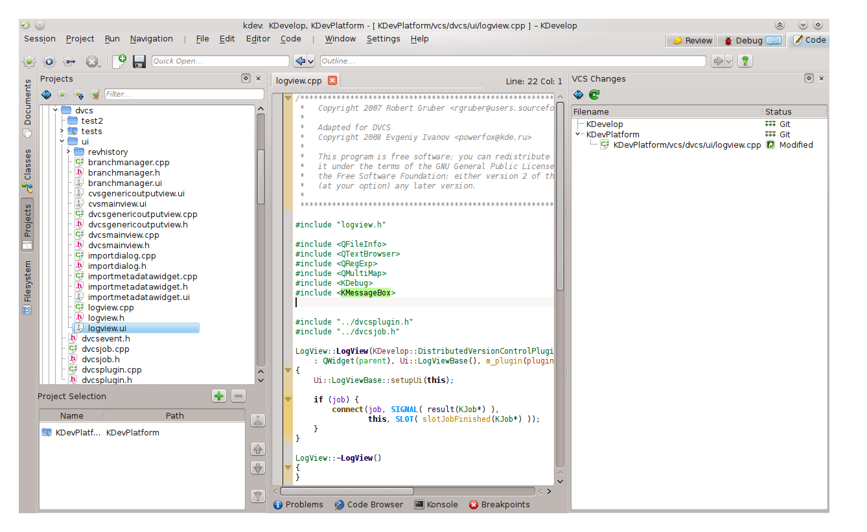Toggle the Problems tool view
The image size is (867, 532).
click(x=298, y=504)
